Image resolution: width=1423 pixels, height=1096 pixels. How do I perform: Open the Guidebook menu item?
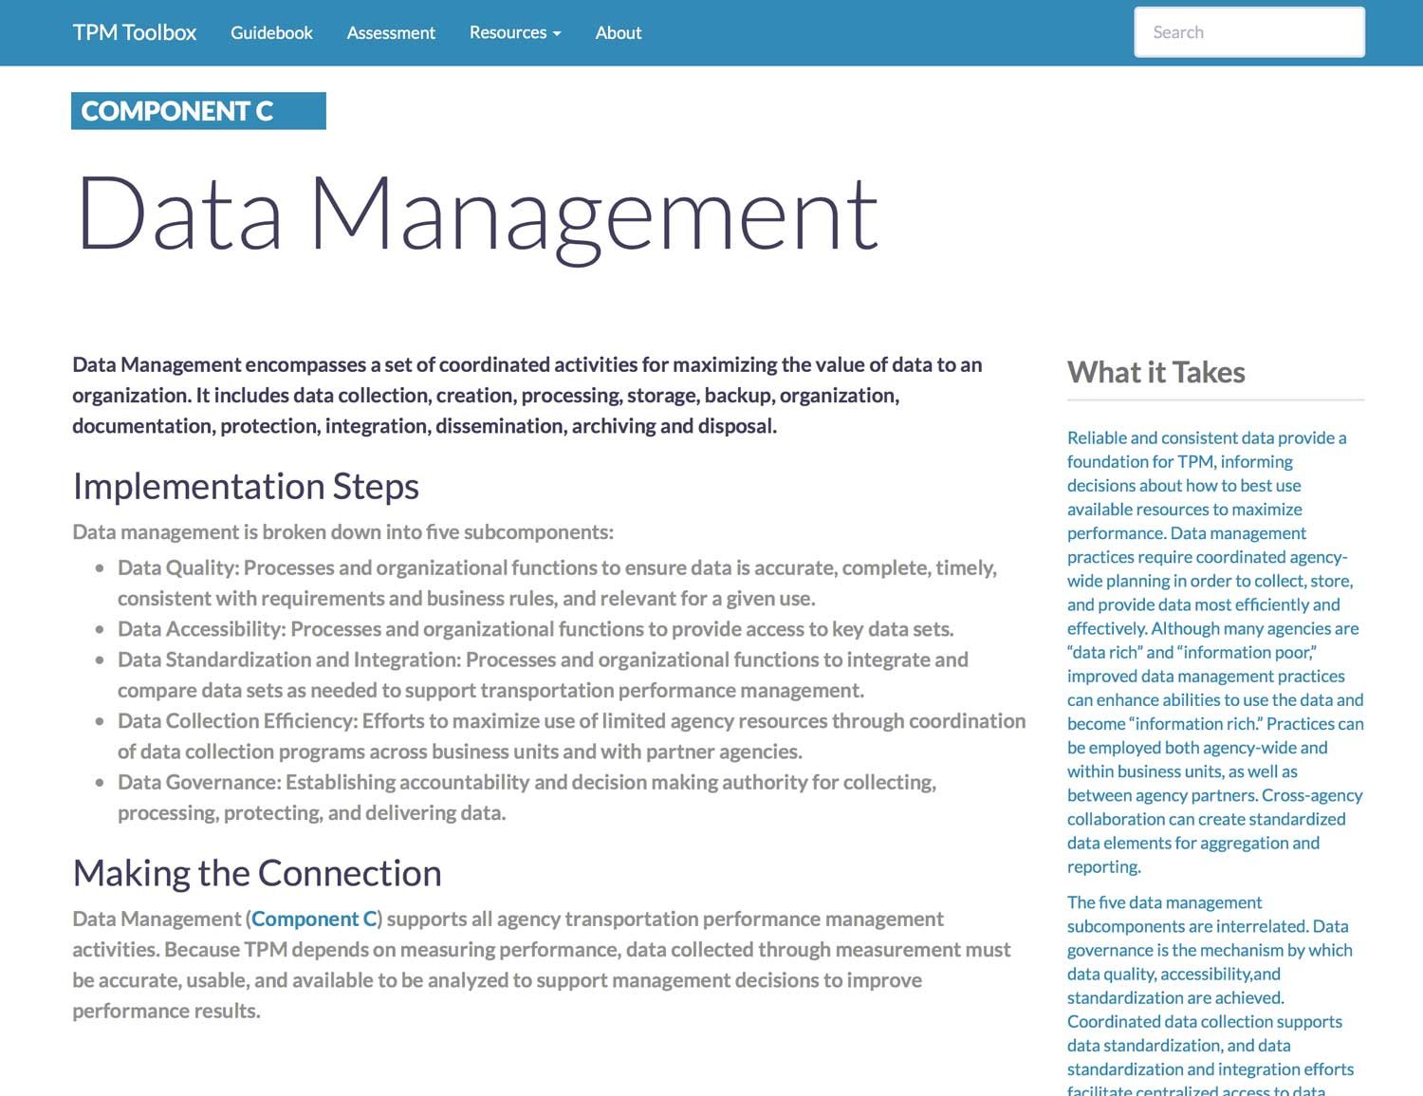click(x=271, y=32)
